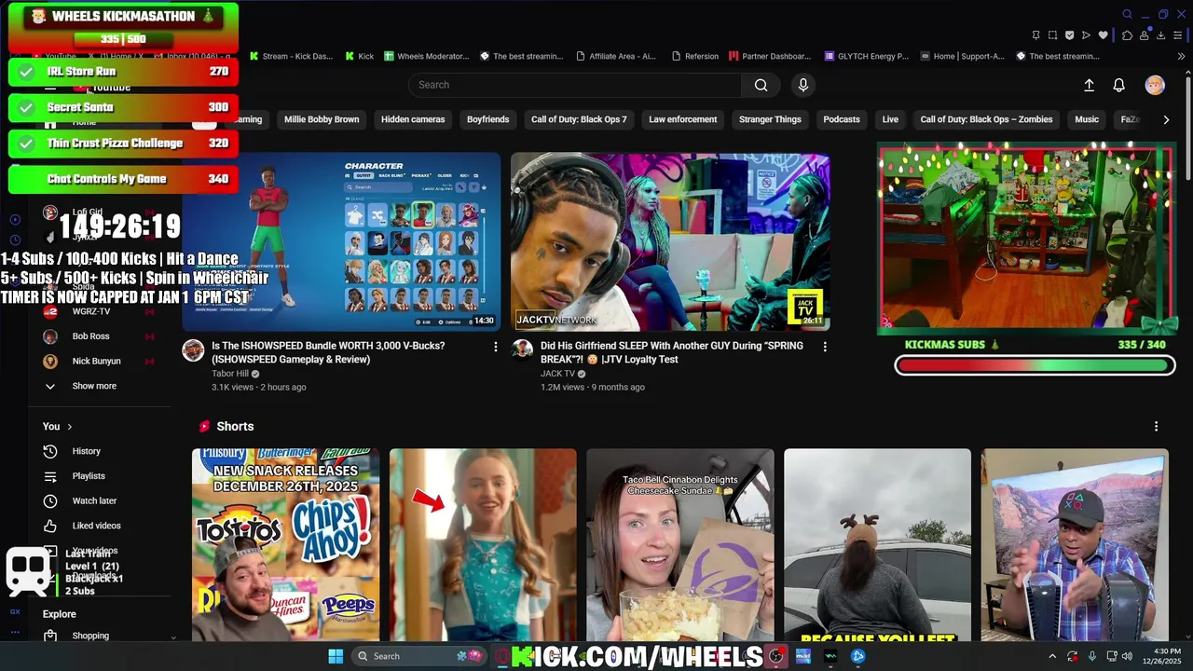
Task: Open the Fortnite ISHOWSPEED video thumbnail
Action: click(x=341, y=241)
